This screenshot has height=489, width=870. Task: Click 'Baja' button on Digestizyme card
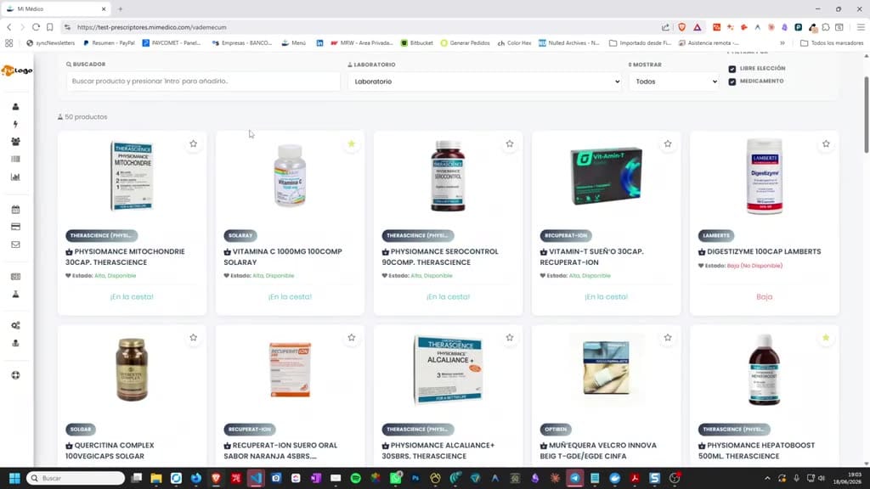(x=764, y=296)
